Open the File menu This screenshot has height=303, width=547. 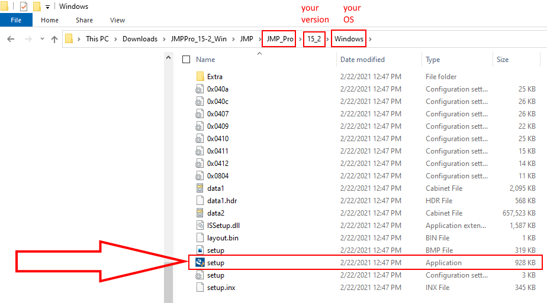click(x=16, y=20)
